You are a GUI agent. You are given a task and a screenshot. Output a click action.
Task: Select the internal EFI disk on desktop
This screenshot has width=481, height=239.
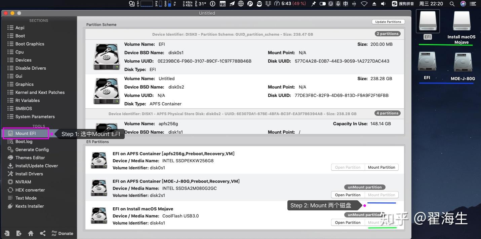pyautogui.click(x=427, y=62)
